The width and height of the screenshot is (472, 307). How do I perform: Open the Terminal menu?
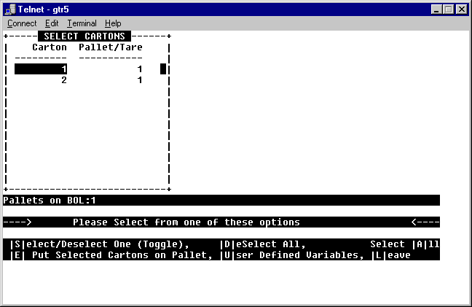82,23
